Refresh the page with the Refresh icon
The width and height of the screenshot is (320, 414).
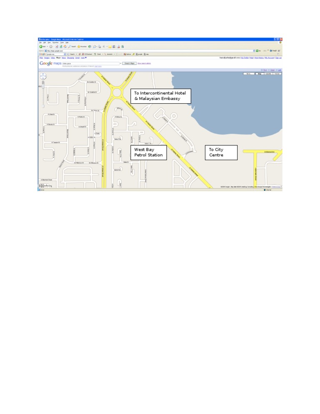coord(61,47)
